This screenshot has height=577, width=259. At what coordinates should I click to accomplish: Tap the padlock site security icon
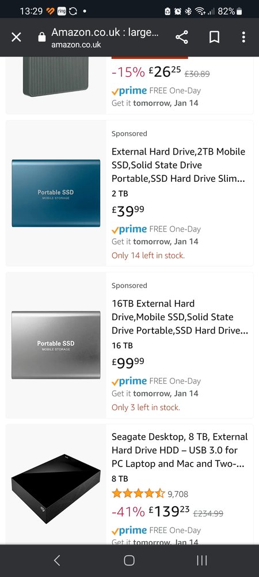click(x=42, y=37)
